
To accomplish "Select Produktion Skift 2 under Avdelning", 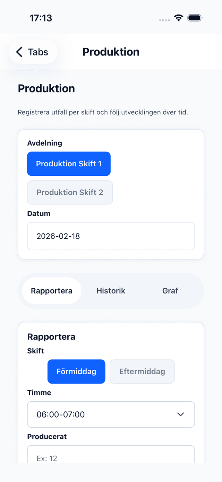I will pyautogui.click(x=70, y=192).
